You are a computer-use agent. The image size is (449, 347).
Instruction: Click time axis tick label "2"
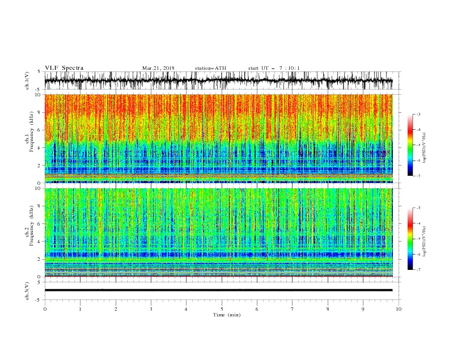click(116, 309)
